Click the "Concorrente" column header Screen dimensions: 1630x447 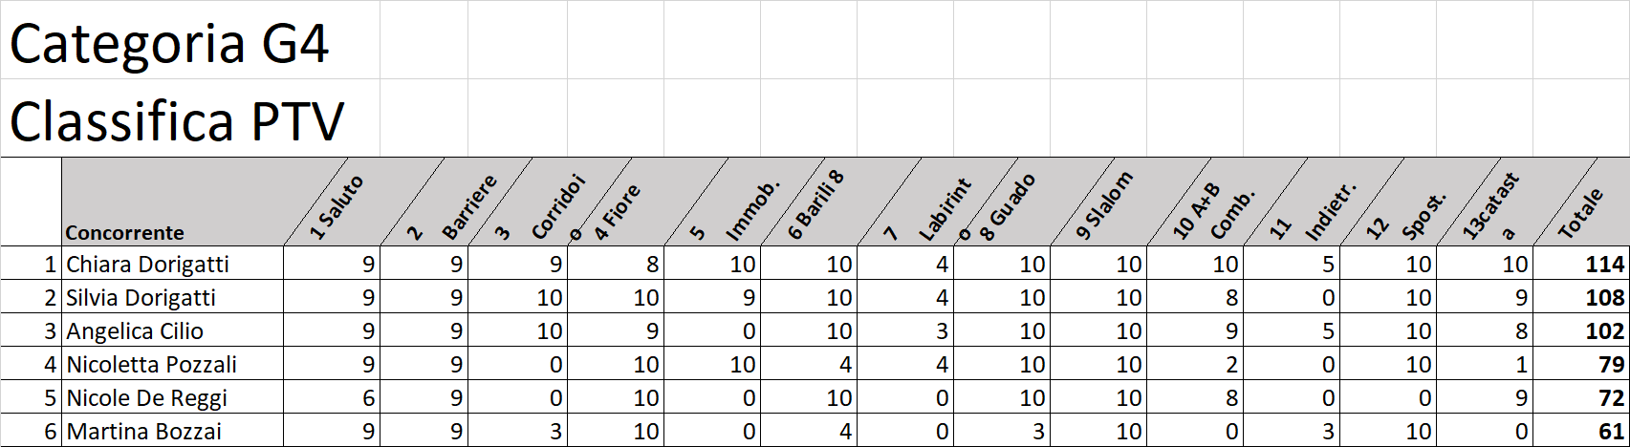pyautogui.click(x=125, y=232)
